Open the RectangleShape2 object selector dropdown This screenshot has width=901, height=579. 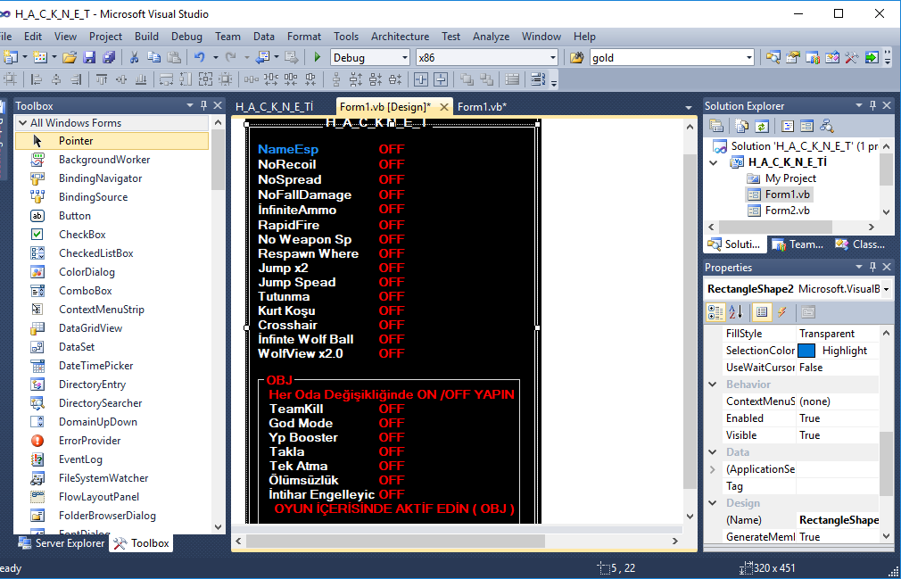click(x=886, y=289)
